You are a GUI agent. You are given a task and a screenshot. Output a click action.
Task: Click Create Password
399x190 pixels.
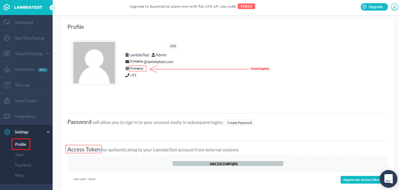[x=240, y=123]
